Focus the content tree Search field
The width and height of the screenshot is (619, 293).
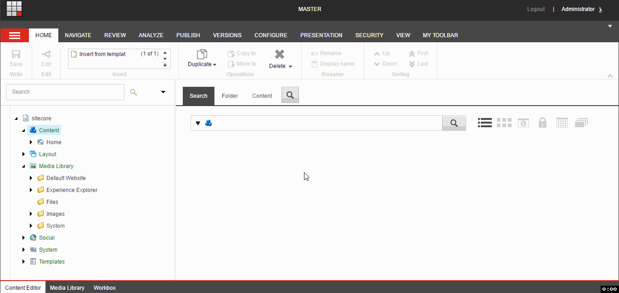pyautogui.click(x=65, y=92)
